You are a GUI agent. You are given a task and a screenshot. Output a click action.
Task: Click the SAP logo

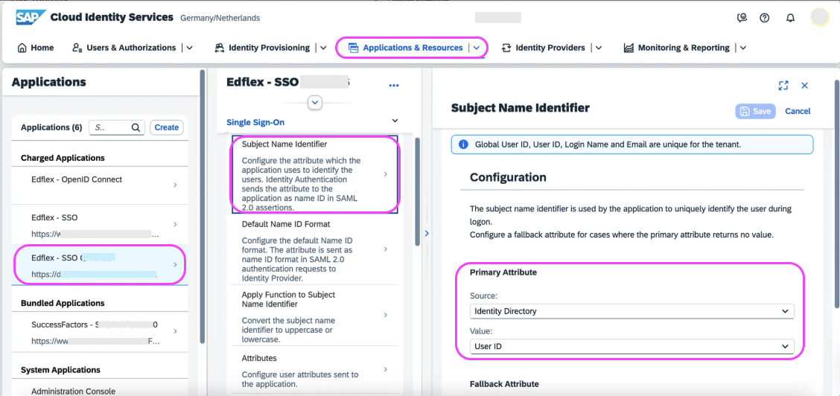(x=31, y=17)
